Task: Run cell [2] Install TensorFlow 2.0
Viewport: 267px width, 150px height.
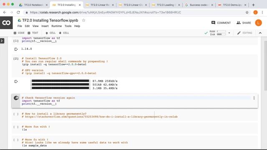Action: coord(16,58)
